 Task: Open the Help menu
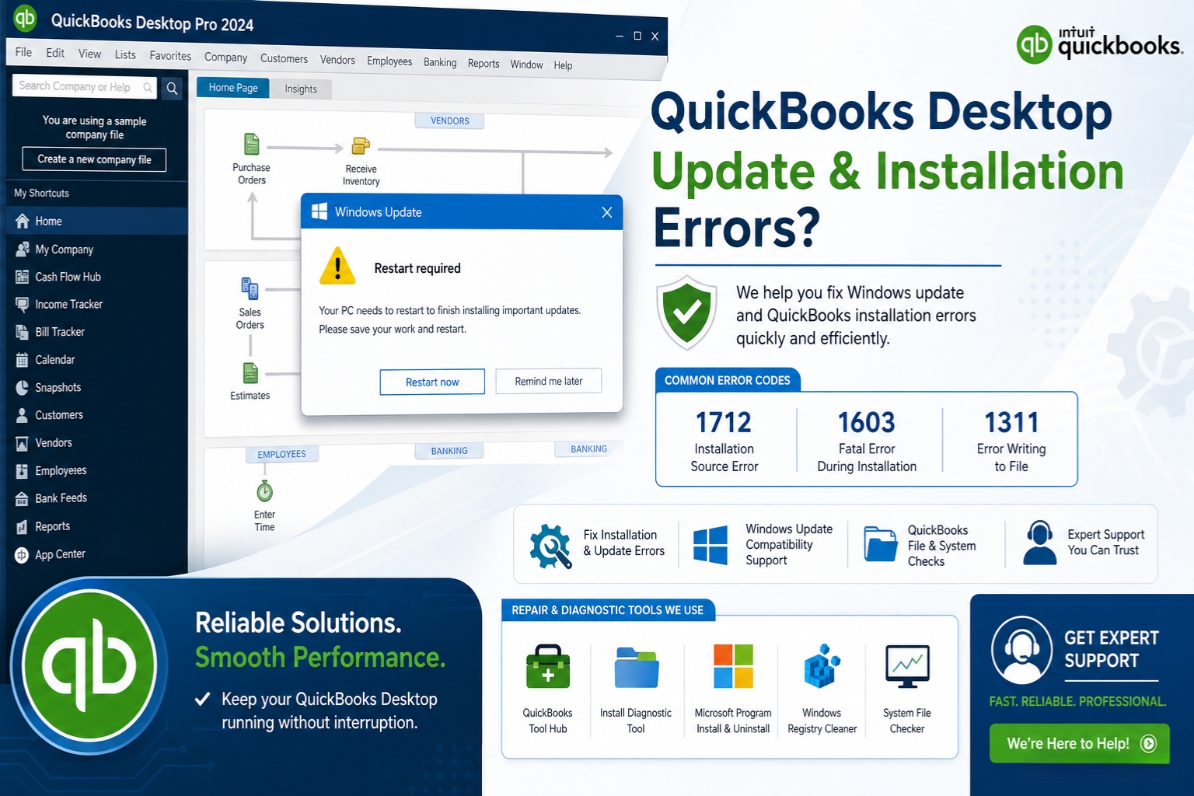click(x=563, y=65)
